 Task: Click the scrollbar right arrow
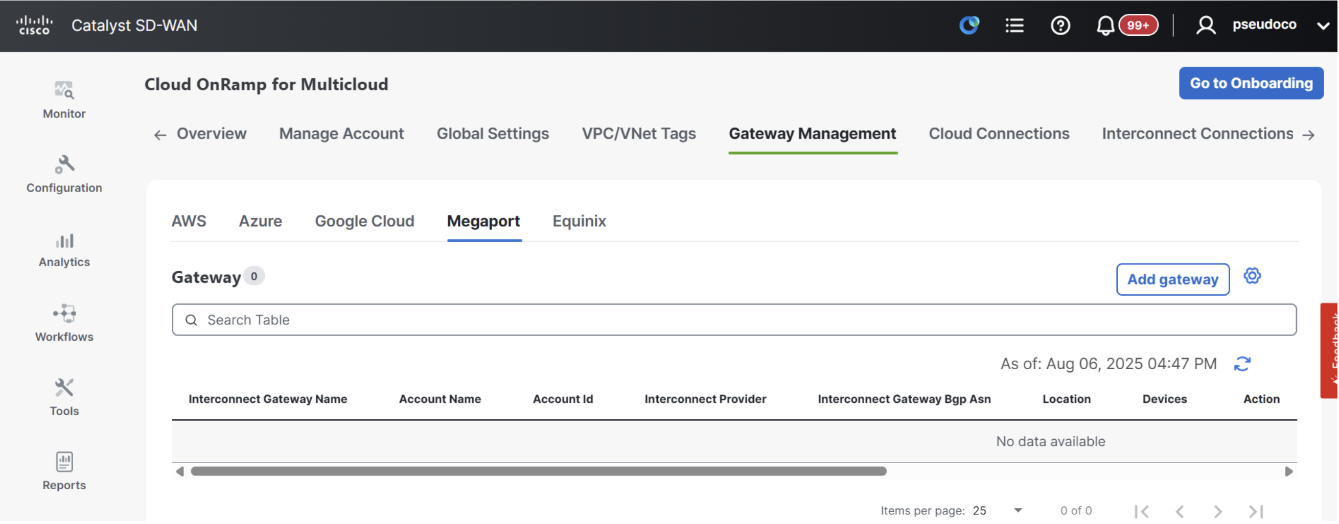coord(1290,472)
